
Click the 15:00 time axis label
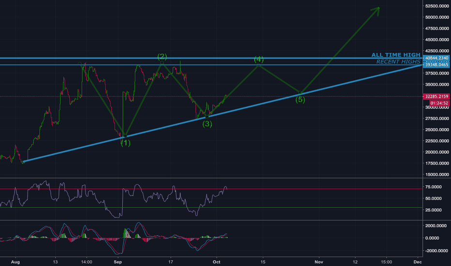click(x=386, y=262)
